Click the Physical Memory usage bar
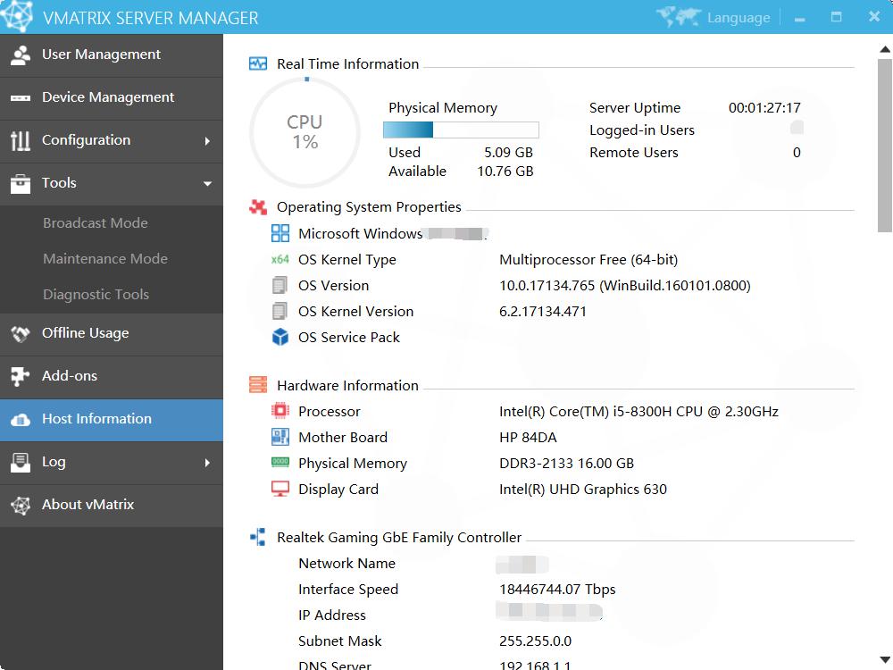893x670 pixels. (x=461, y=130)
